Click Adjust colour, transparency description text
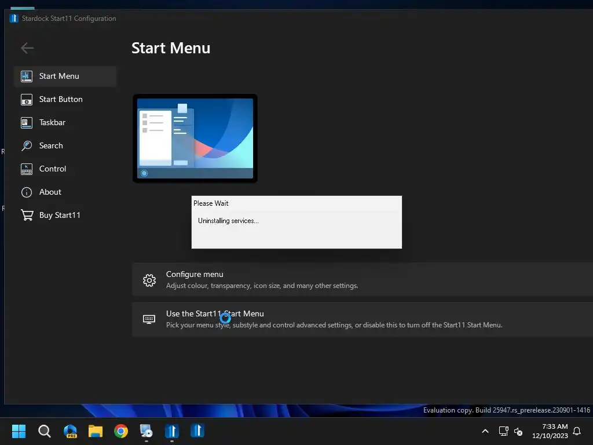 point(262,286)
